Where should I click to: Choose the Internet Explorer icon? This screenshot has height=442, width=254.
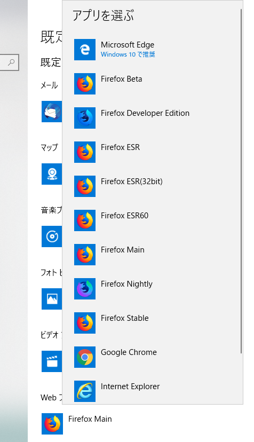[84, 391]
